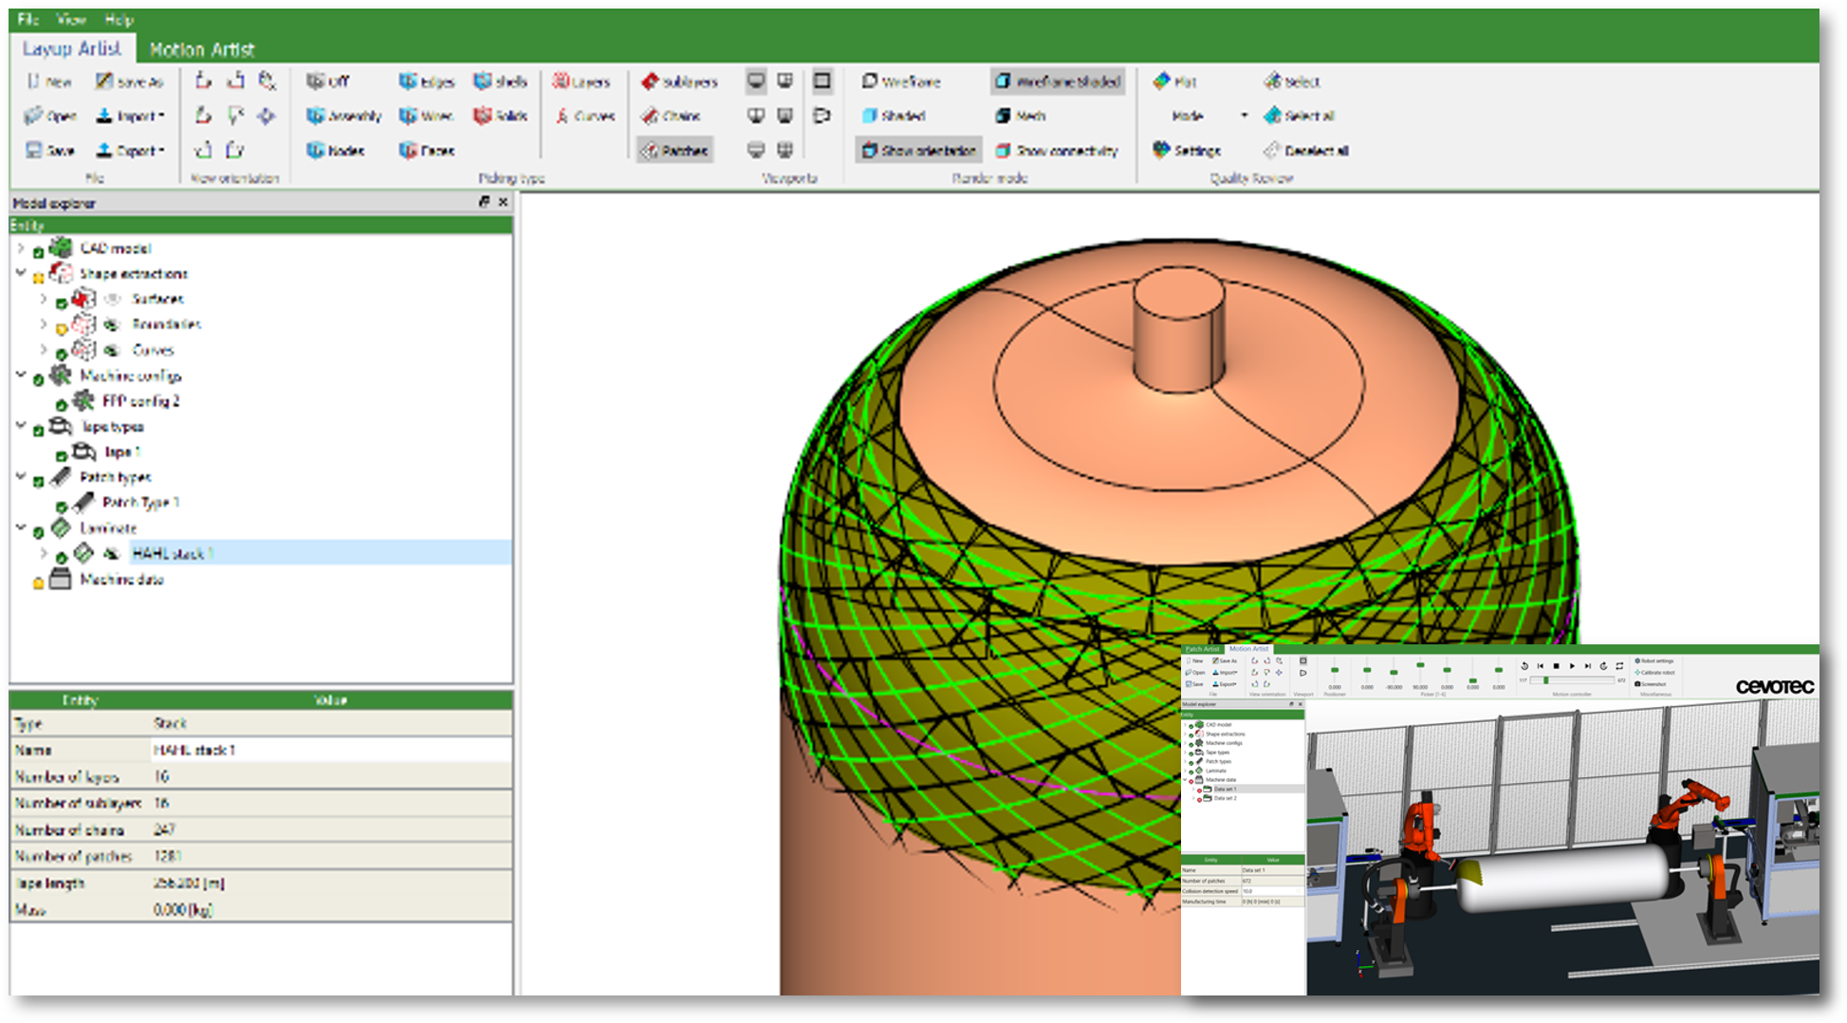Expand the CAD model tree node

pos(21,248)
